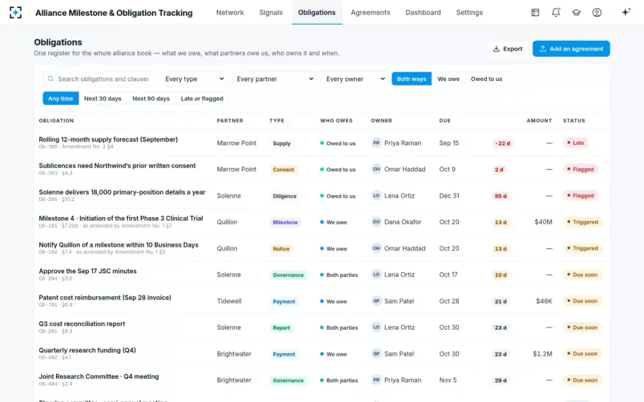Open Approve the Sep 17 JSC minutes
This screenshot has width=644, height=402.
click(87, 271)
